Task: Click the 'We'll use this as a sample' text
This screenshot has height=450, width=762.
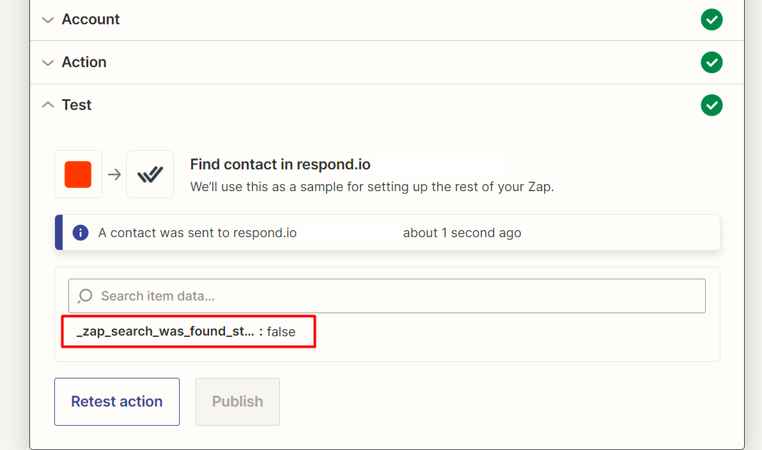Action: point(372,187)
